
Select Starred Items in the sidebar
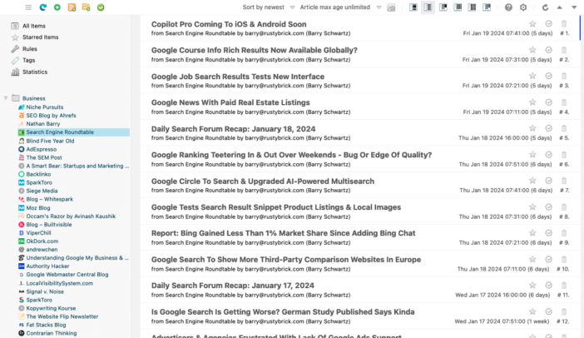point(38,37)
